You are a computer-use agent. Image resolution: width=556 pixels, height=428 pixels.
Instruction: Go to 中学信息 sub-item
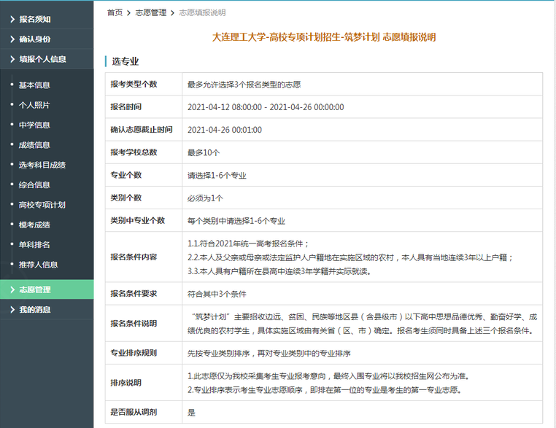[x=34, y=125]
